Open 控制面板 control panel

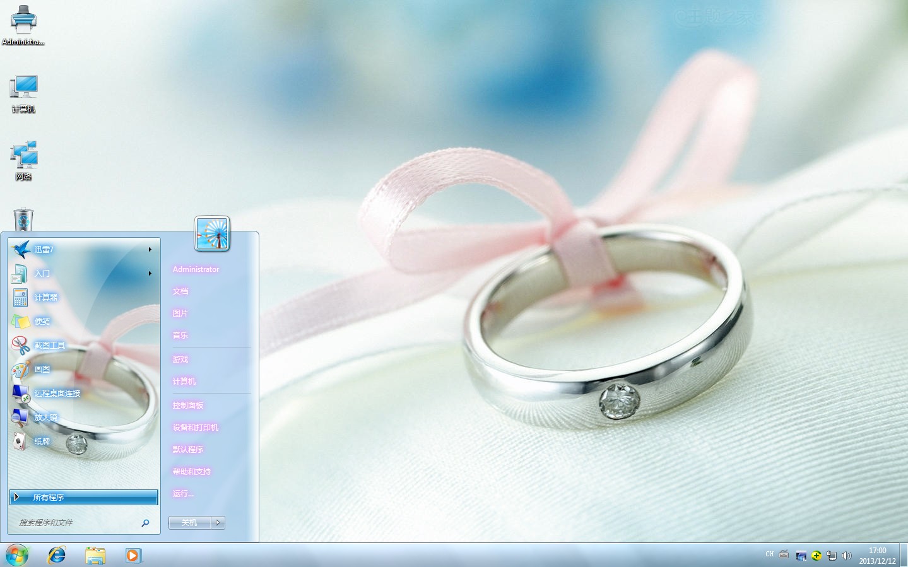tap(188, 406)
